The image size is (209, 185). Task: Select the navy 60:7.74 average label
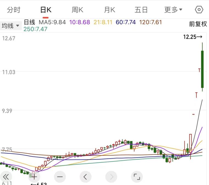point(126,22)
